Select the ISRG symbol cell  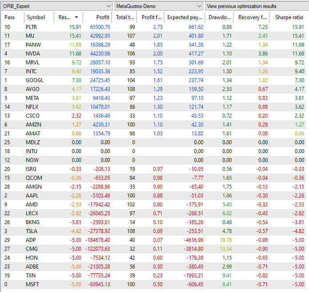31,169
